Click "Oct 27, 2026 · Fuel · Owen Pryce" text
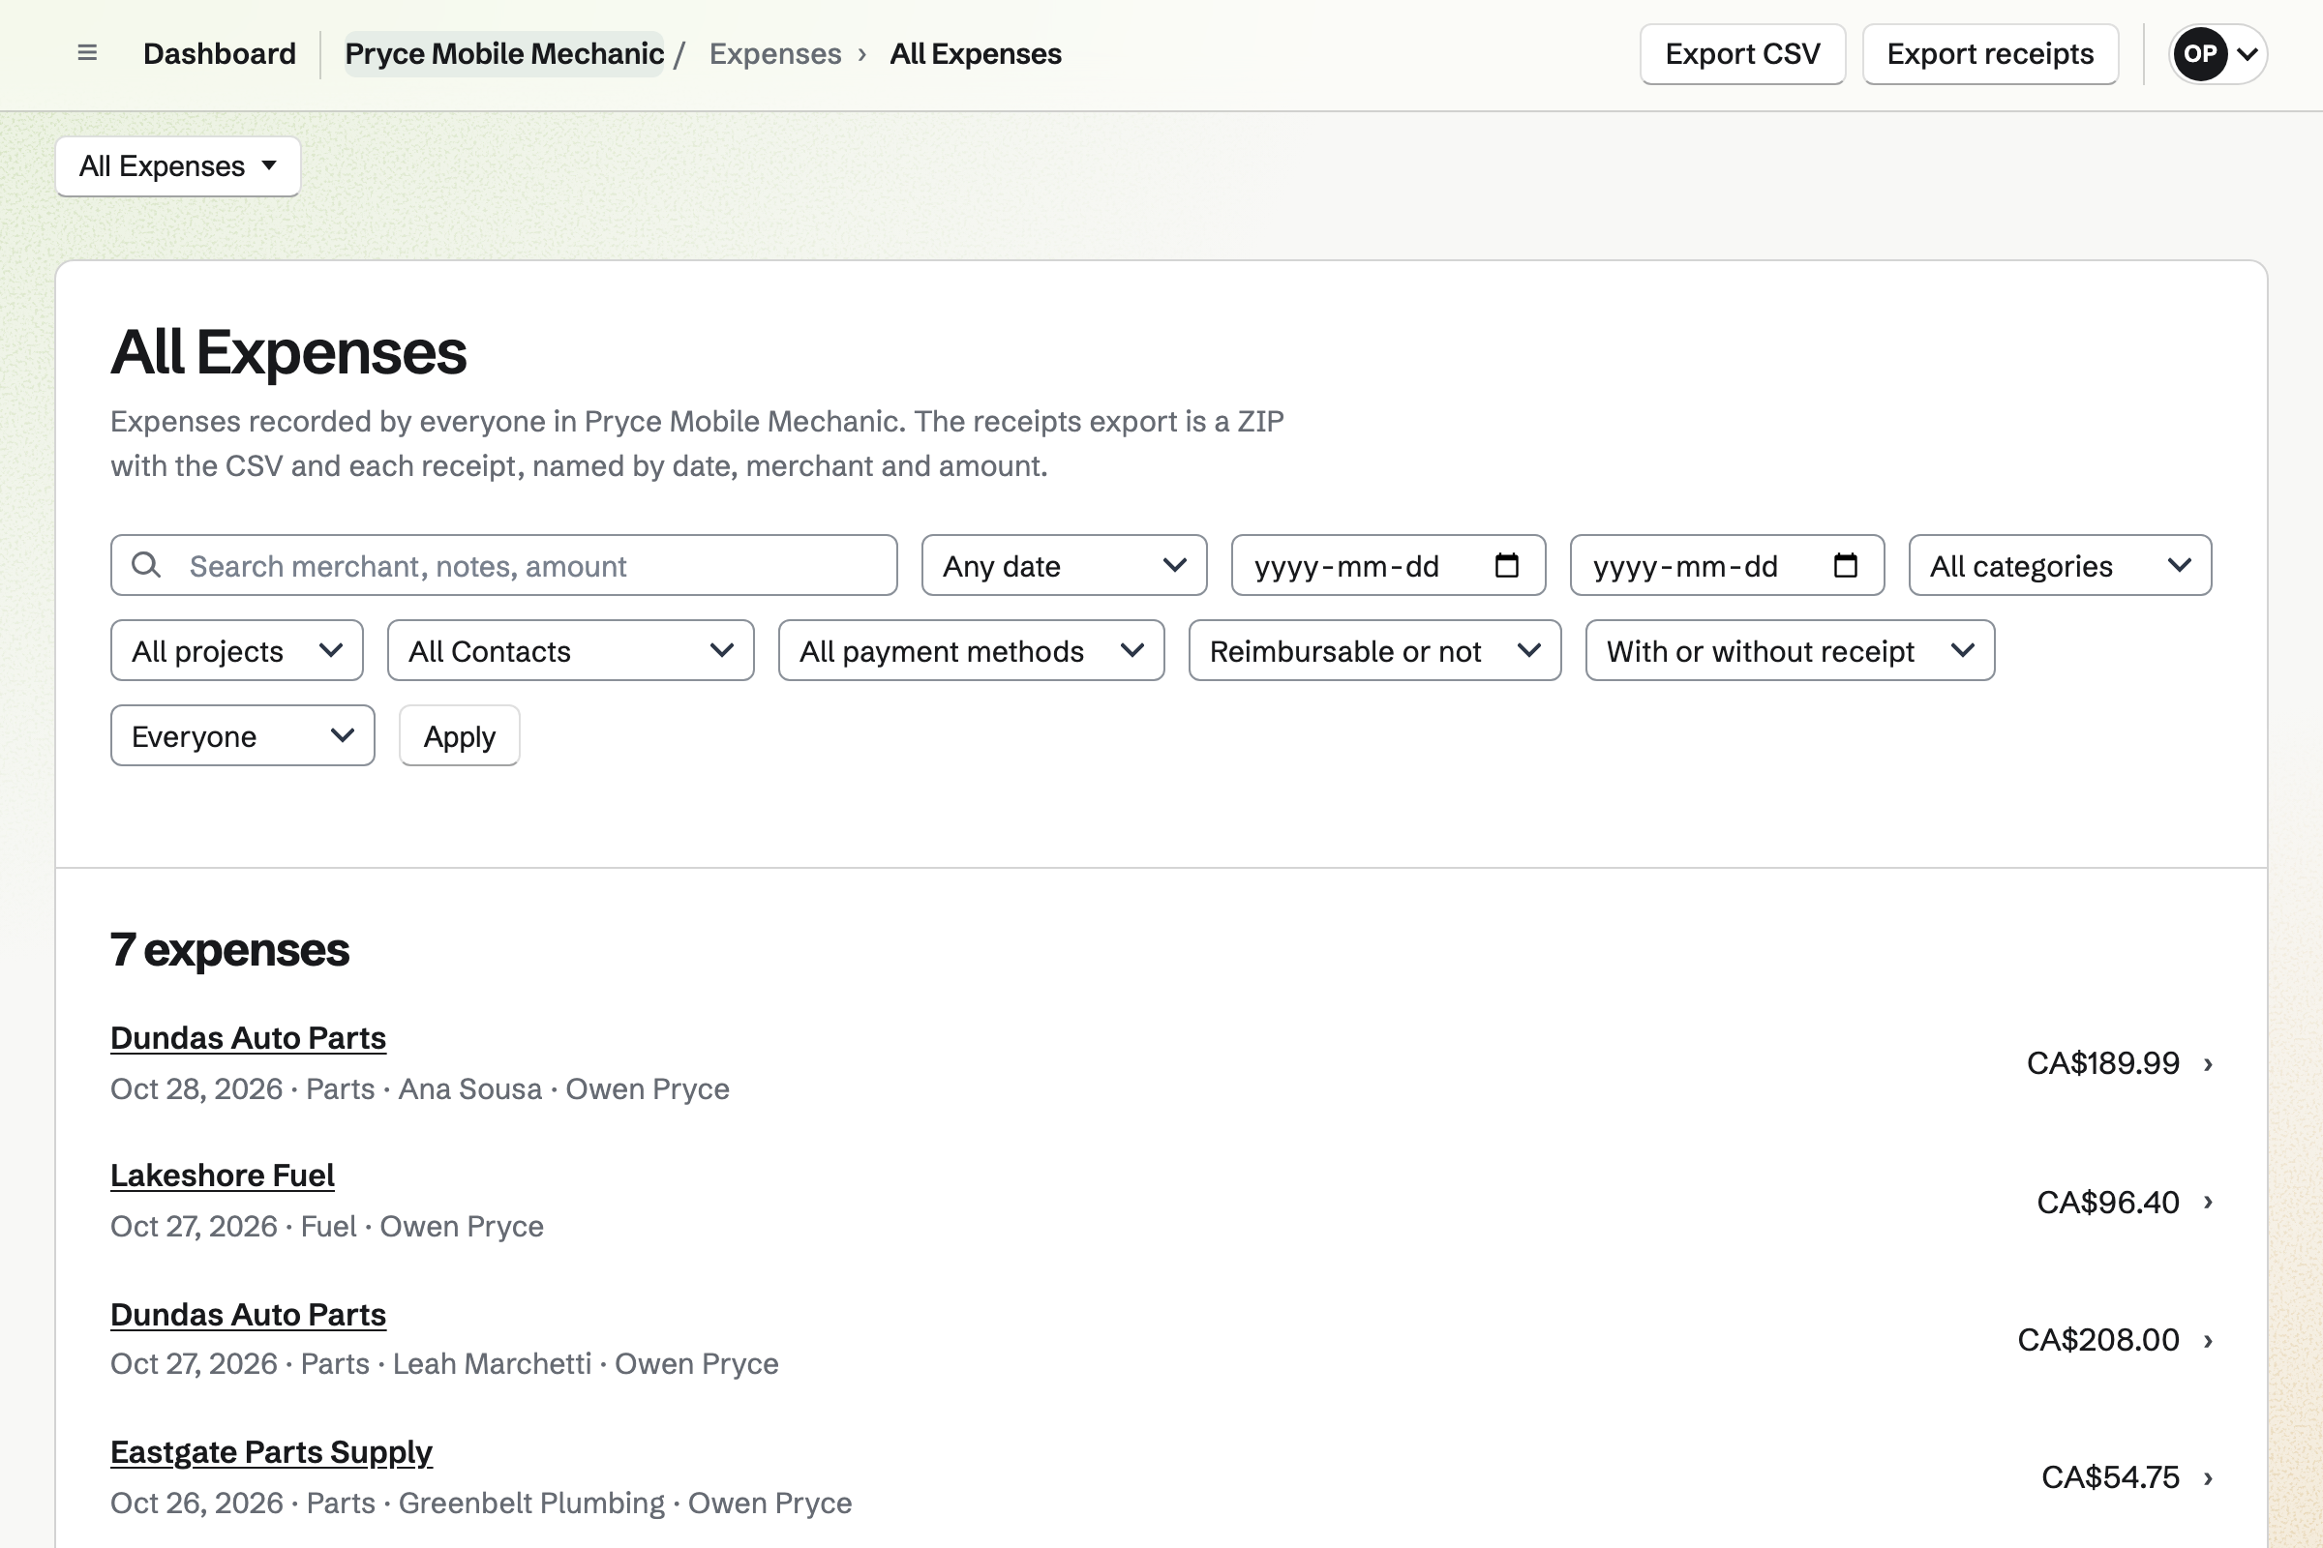Screen dimensions: 2323x1548 327,1226
